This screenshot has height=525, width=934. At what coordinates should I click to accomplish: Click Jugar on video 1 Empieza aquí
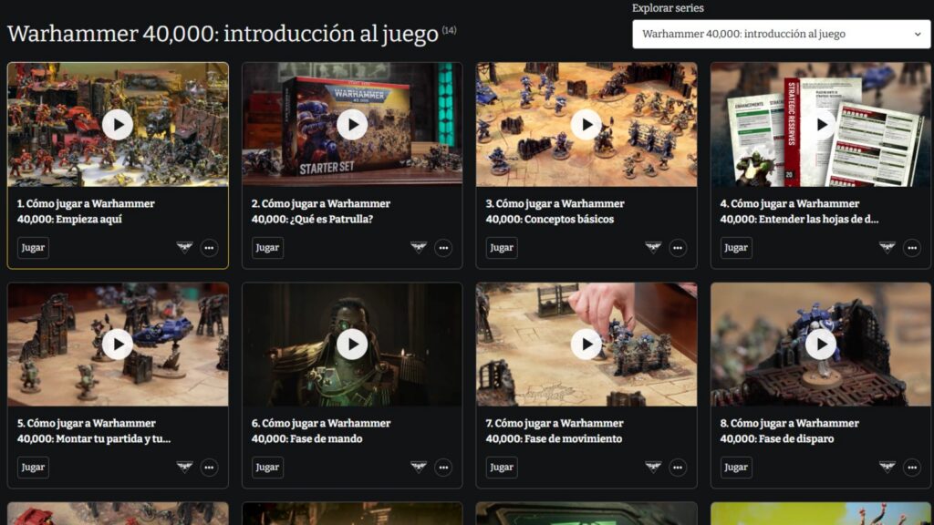click(33, 248)
